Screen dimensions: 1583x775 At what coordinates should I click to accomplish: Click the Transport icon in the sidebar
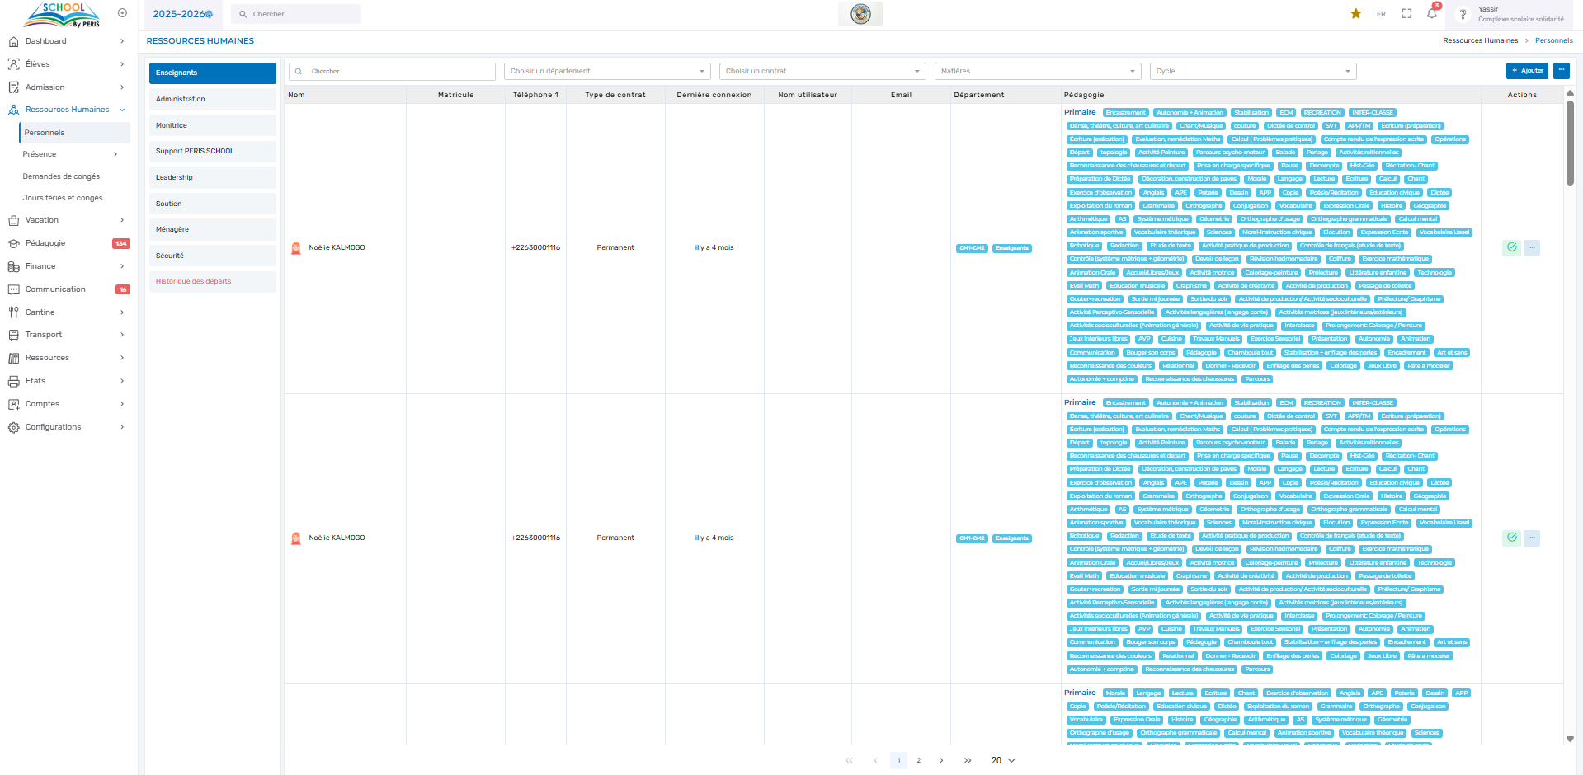click(13, 335)
